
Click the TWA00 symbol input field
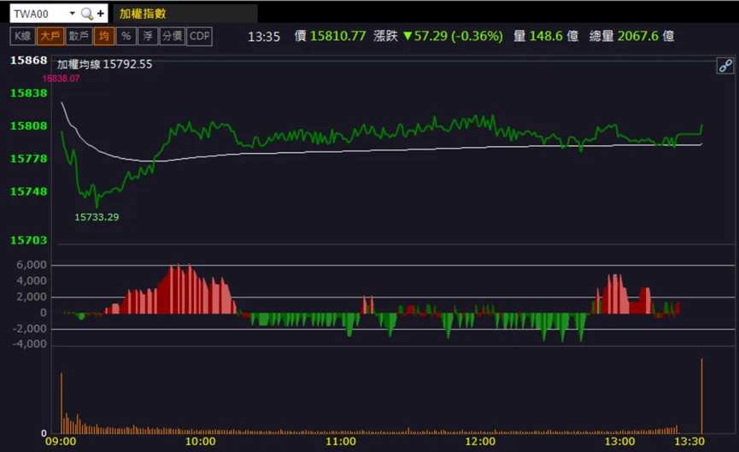click(x=38, y=14)
